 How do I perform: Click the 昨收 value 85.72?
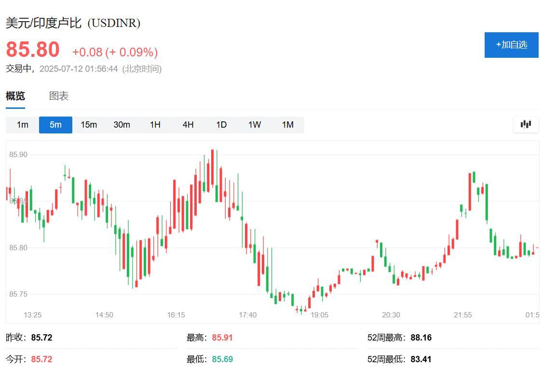point(41,338)
